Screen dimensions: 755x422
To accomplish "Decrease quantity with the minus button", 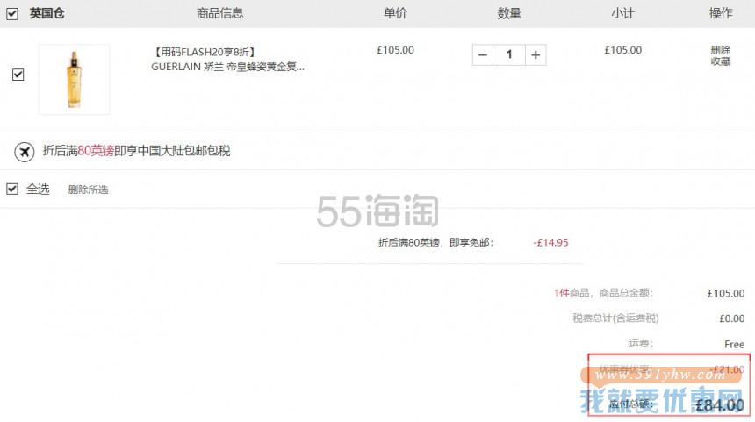I will point(483,55).
